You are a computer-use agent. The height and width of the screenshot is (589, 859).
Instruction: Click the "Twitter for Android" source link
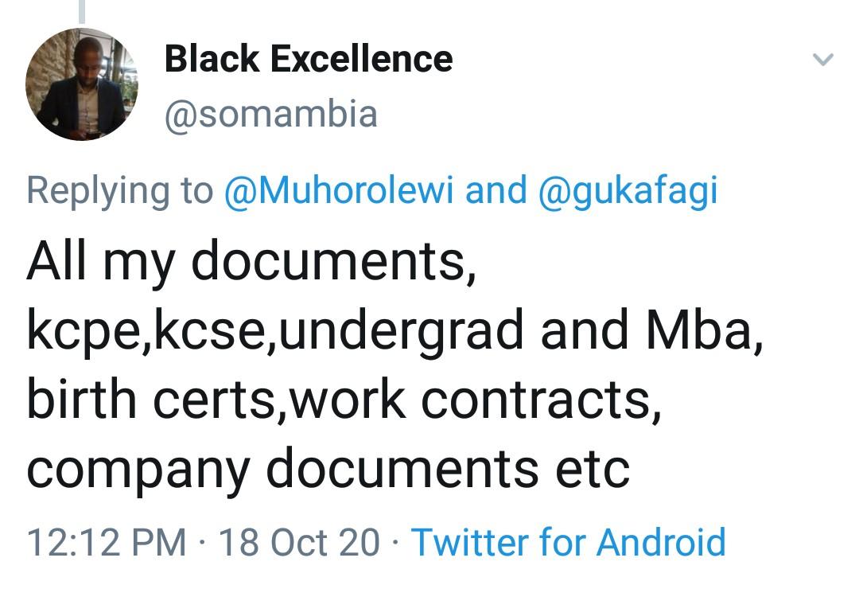(x=568, y=542)
